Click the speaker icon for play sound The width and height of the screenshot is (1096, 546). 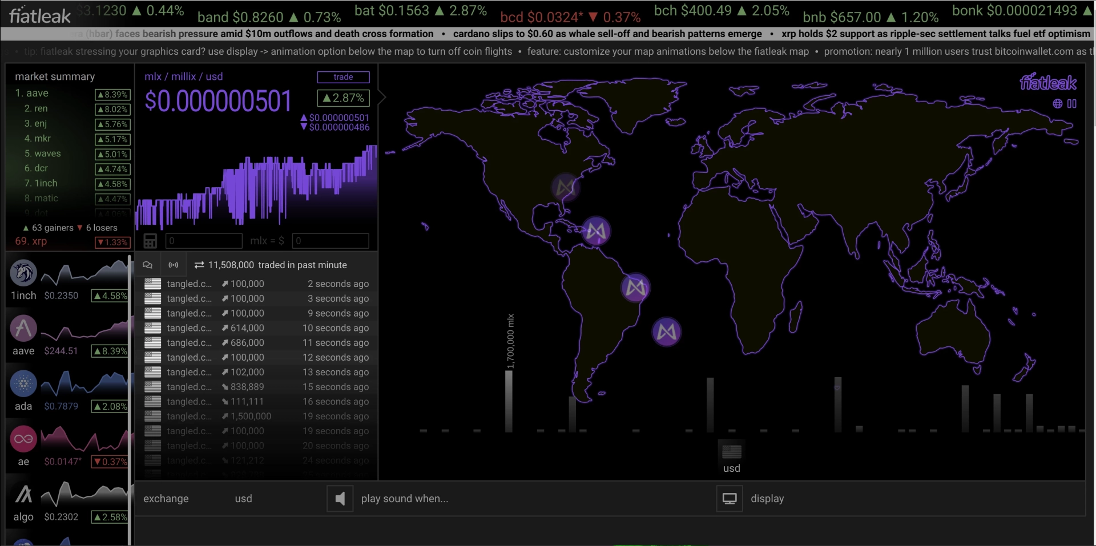tap(340, 499)
